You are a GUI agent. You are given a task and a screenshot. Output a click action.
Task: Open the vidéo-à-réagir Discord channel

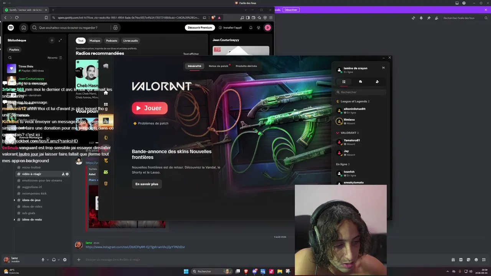(31, 174)
